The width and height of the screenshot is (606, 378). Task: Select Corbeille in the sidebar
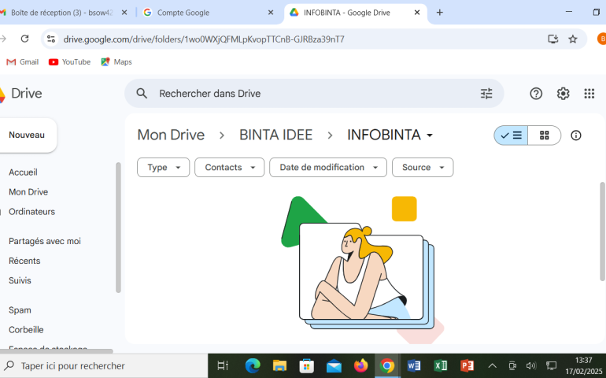point(26,330)
